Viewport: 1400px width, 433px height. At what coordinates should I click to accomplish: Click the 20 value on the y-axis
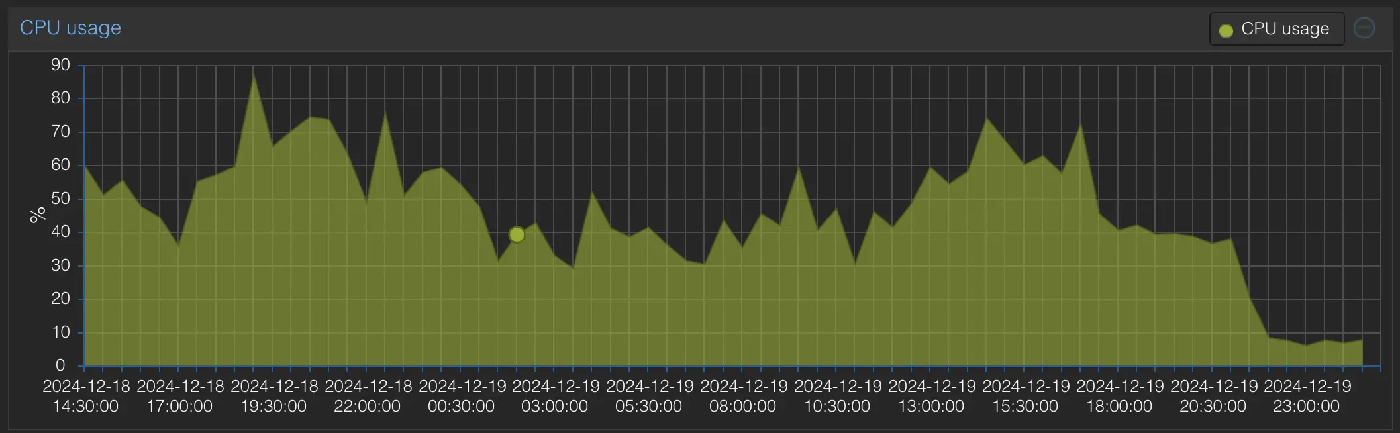(x=60, y=299)
